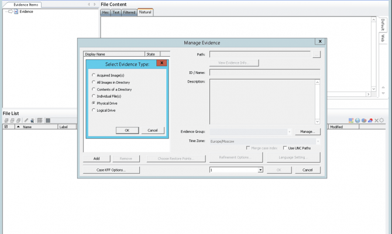Click View Evidence Info button
This screenshot has height=234, width=392.
(234, 63)
